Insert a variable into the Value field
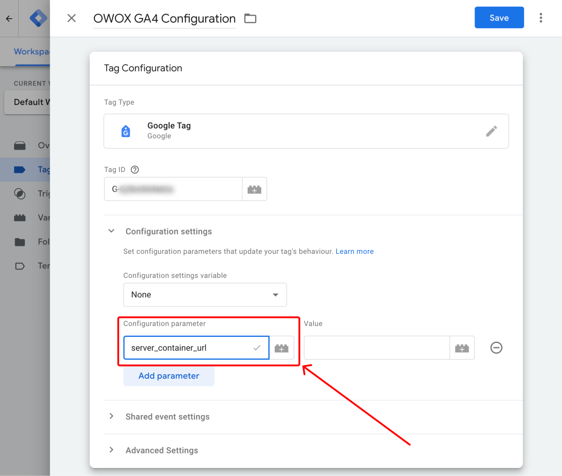The width and height of the screenshot is (562, 476). coord(462,348)
